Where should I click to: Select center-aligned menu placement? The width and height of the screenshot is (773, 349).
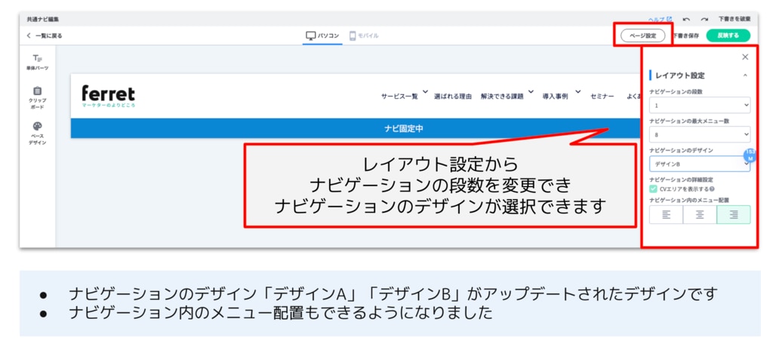pos(700,215)
